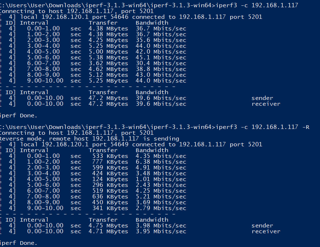320x247 pixels.
Task: Click the 'port 54649 connected' line
Action: click(x=131, y=145)
